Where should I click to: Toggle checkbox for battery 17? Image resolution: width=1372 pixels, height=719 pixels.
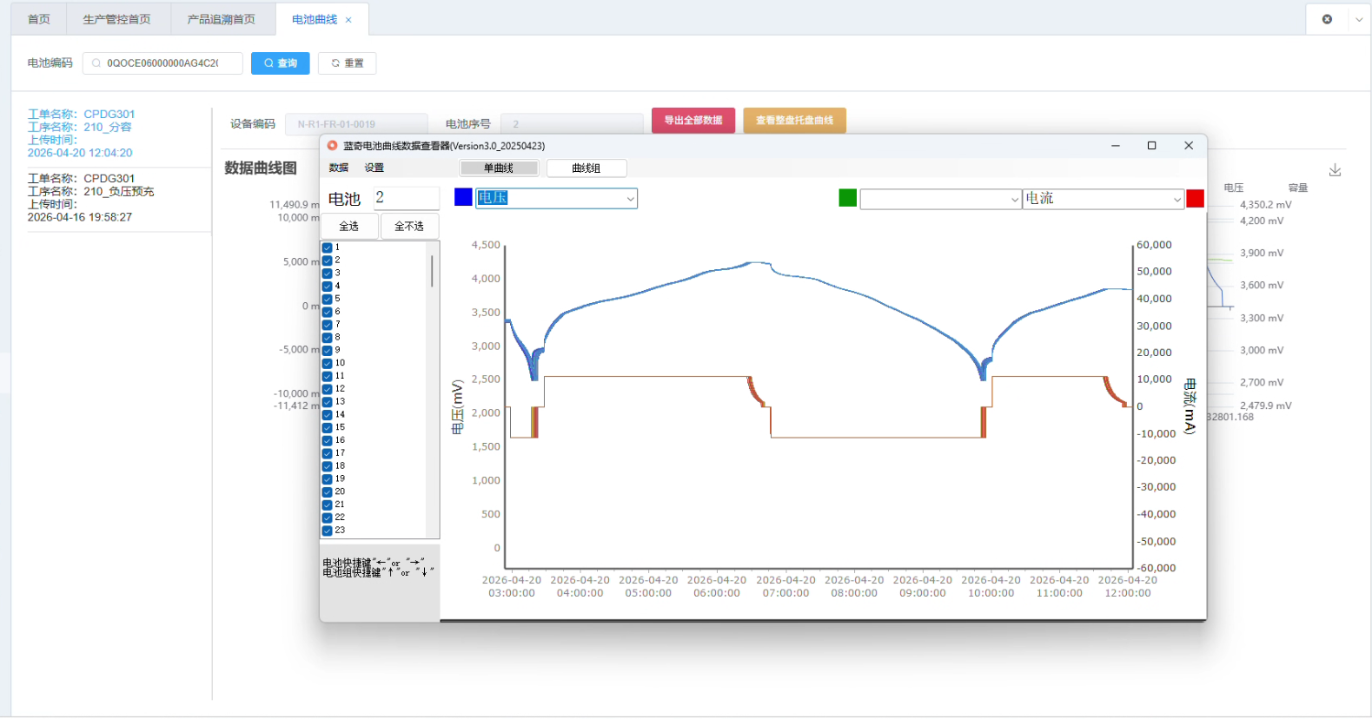pos(328,453)
